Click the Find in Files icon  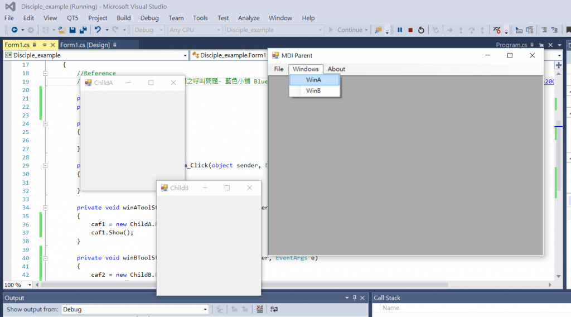[x=379, y=30]
